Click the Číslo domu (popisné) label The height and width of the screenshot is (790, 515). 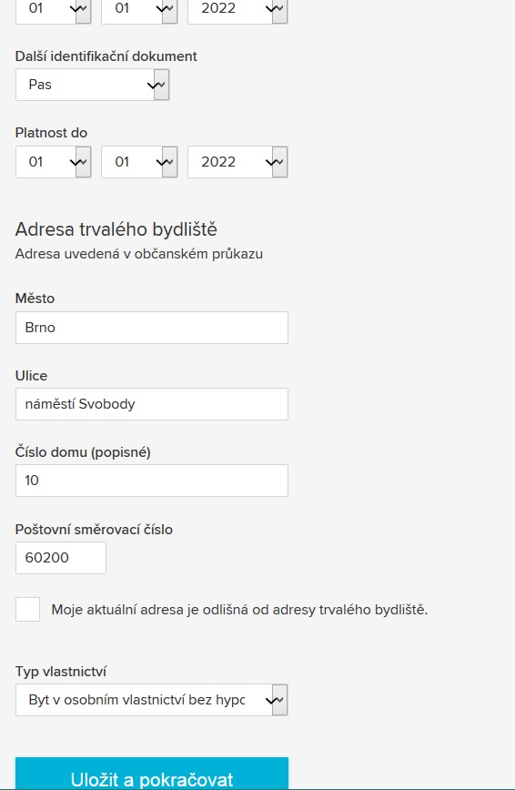pos(83,452)
